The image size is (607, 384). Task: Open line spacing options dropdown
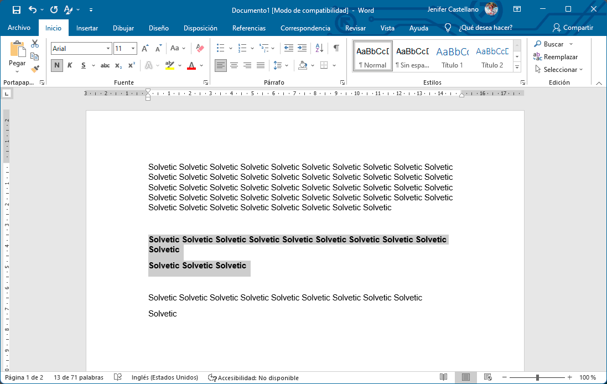tap(287, 65)
